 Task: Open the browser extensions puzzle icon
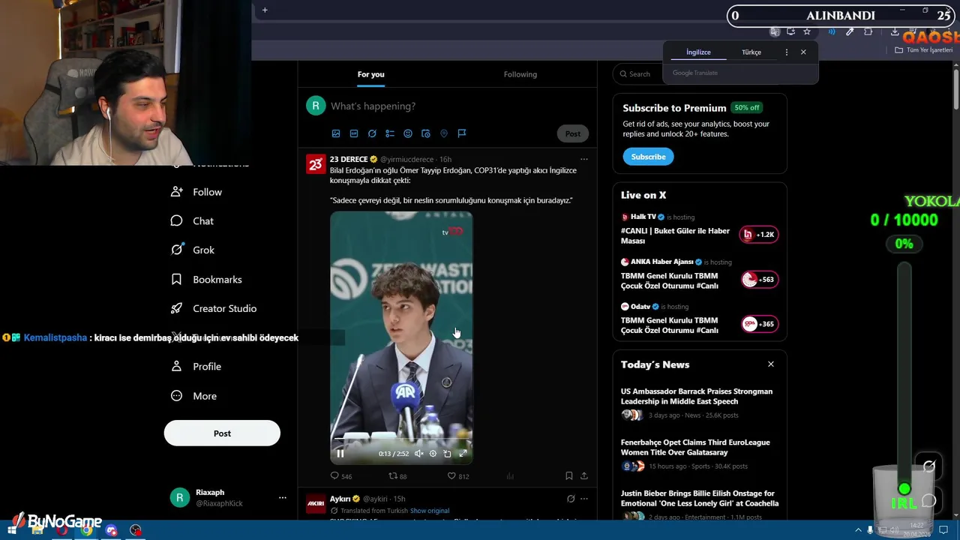(868, 31)
